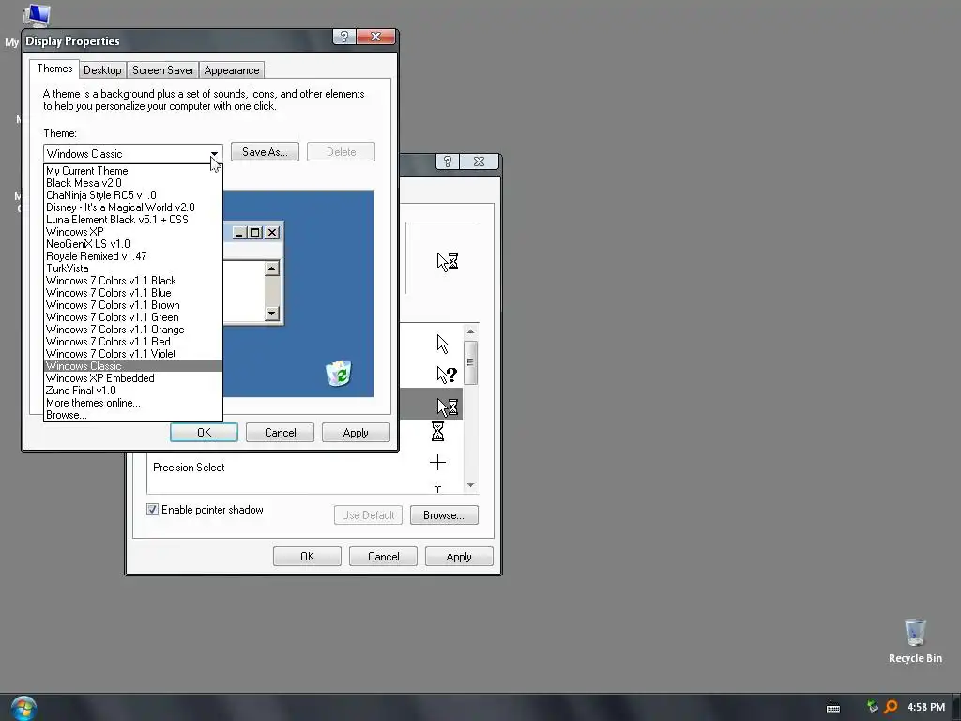Click the My Computer desktop icon
The width and height of the screenshot is (961, 721).
tap(36, 15)
